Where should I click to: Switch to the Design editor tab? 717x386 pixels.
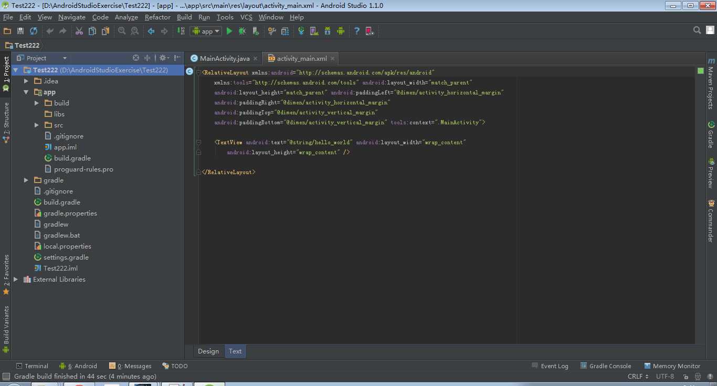tap(208, 351)
